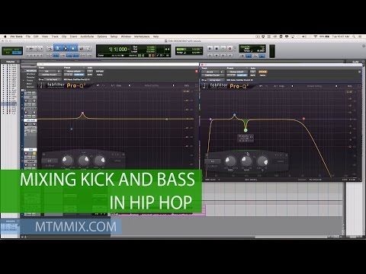
Task: Click Compare button in the left plugin header
Action: click(79, 75)
